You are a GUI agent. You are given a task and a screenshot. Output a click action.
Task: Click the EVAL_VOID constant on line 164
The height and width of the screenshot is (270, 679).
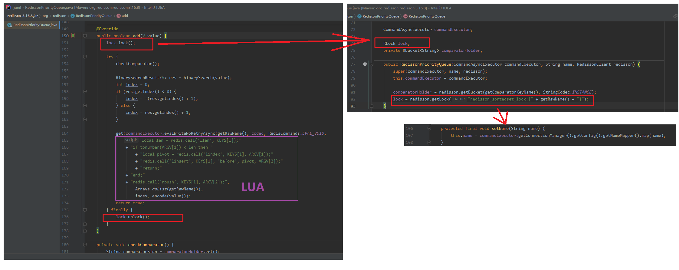[313, 133]
